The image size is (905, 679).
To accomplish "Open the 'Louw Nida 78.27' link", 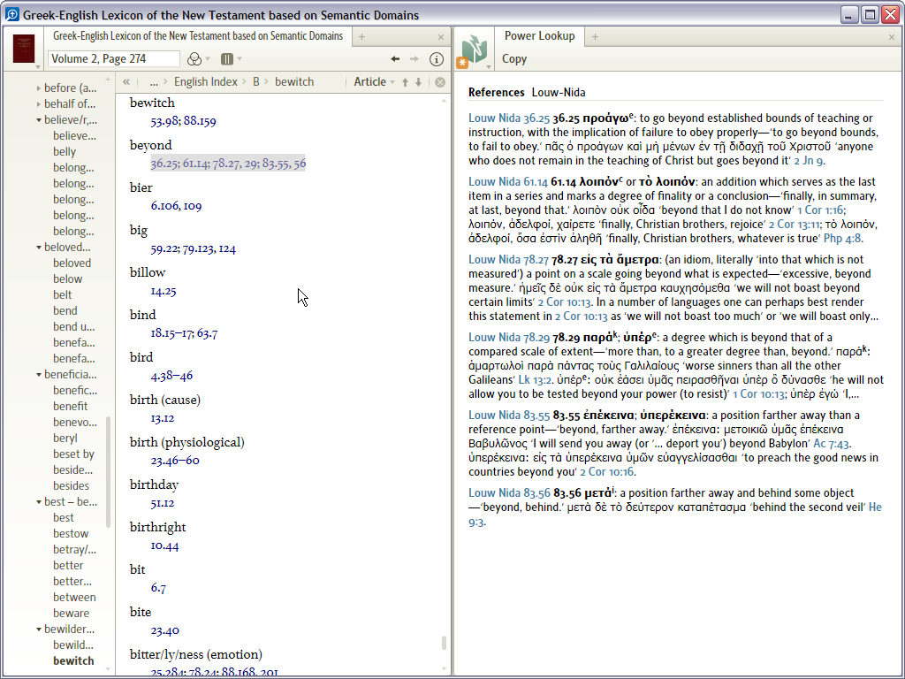I will click(508, 259).
